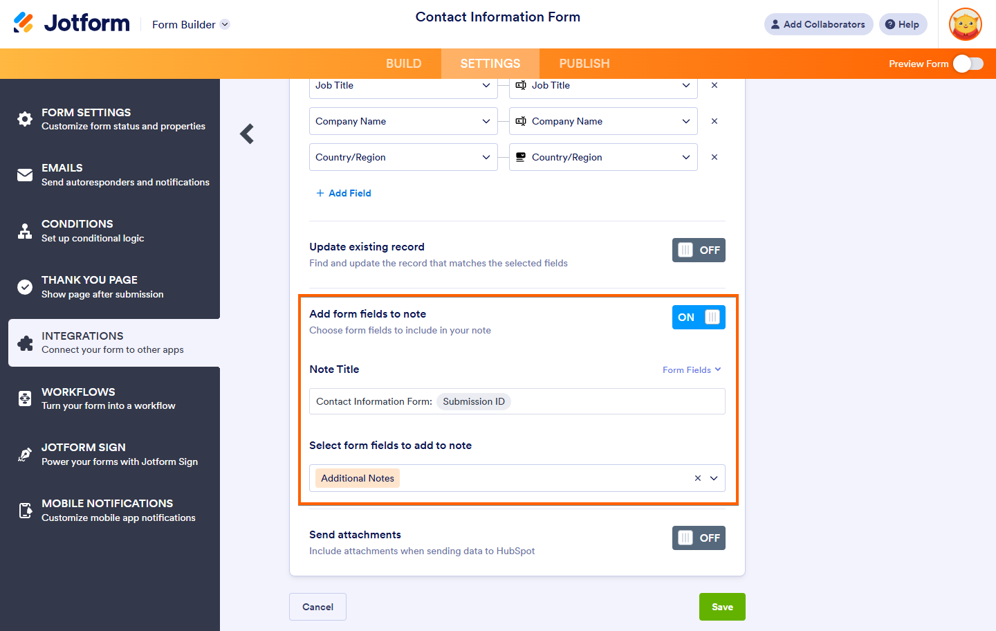Screen dimensions: 996x631
Task: Open THANK YOU PAGE in the sidebar
Action: click(114, 287)
